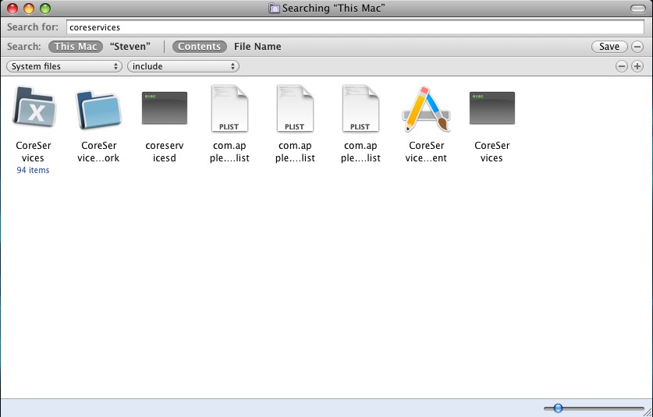The image size is (653, 417).
Task: Select the blue CoreServices framework folder icon
Action: pyautogui.click(x=99, y=109)
